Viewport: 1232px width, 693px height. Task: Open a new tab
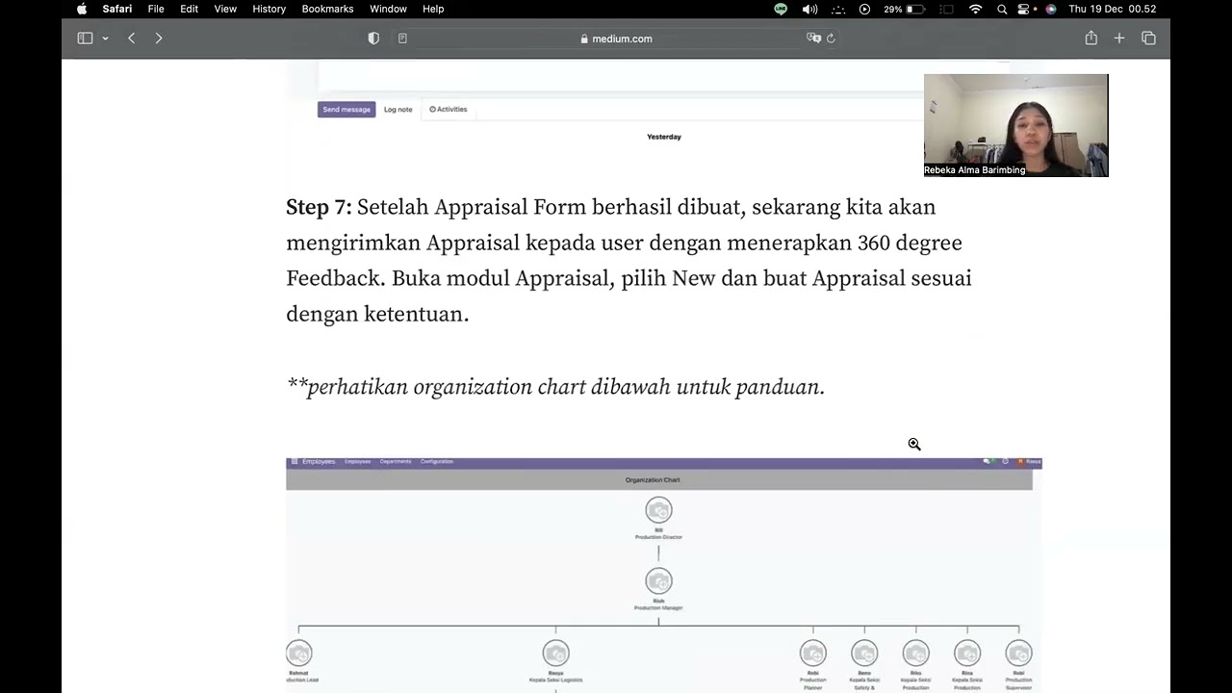coord(1119,38)
